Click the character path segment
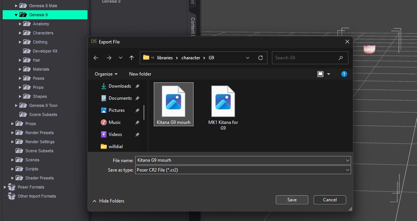 tap(191, 58)
